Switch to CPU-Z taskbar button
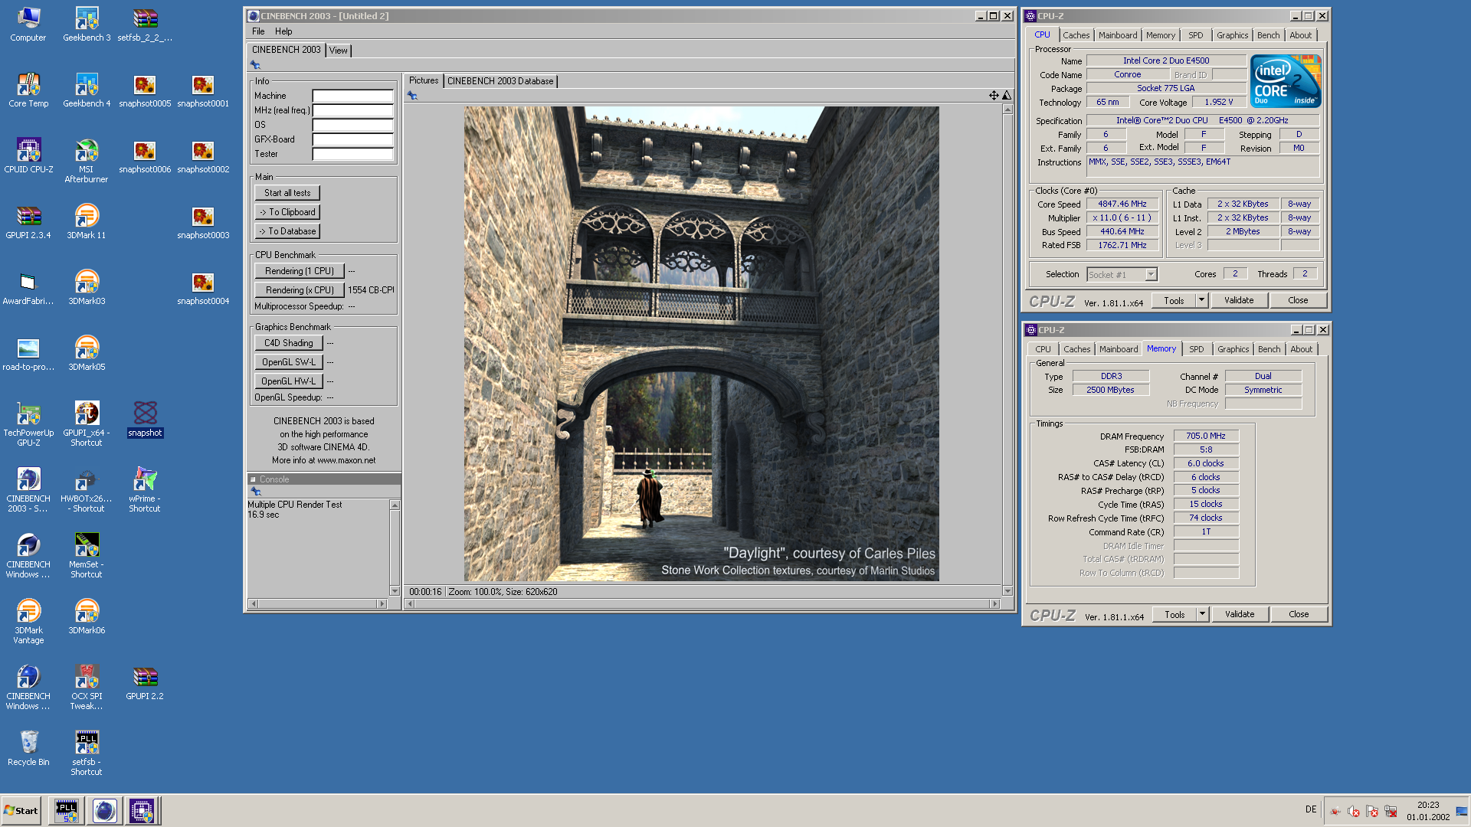The image size is (1471, 827). [142, 811]
